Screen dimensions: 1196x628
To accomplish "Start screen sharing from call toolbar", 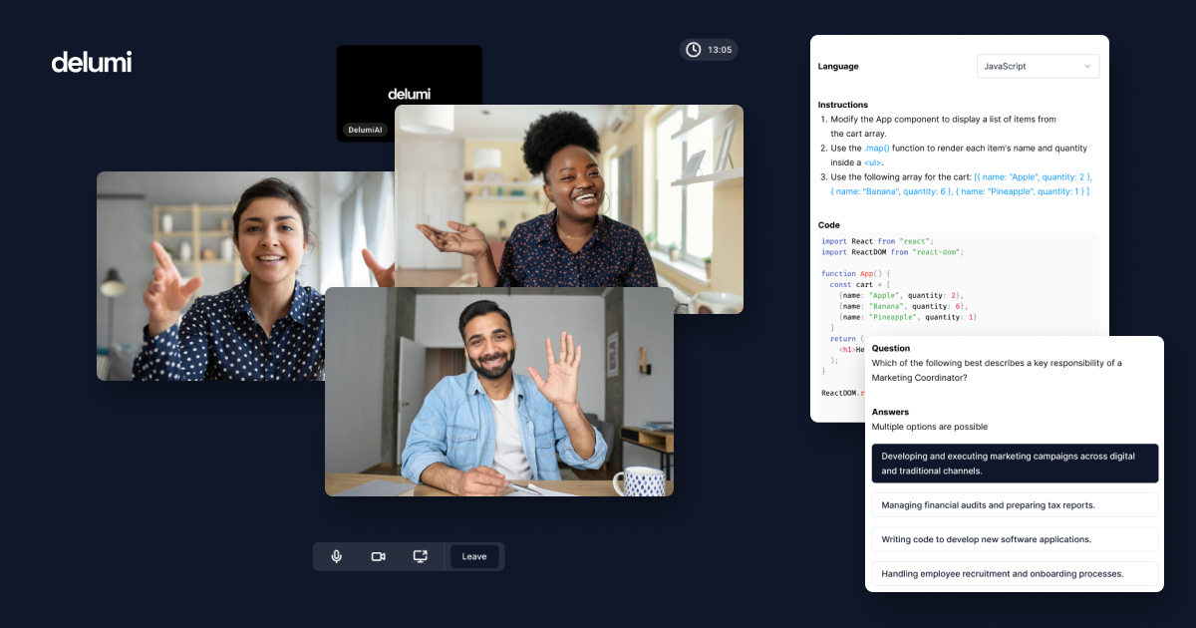I will point(421,556).
